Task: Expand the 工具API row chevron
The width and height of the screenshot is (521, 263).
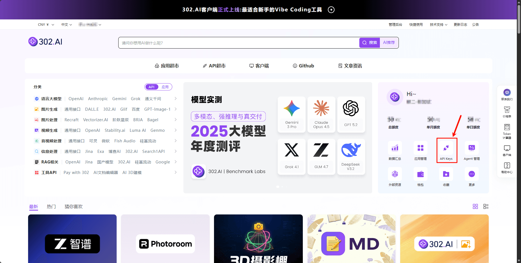Action: pyautogui.click(x=176, y=172)
